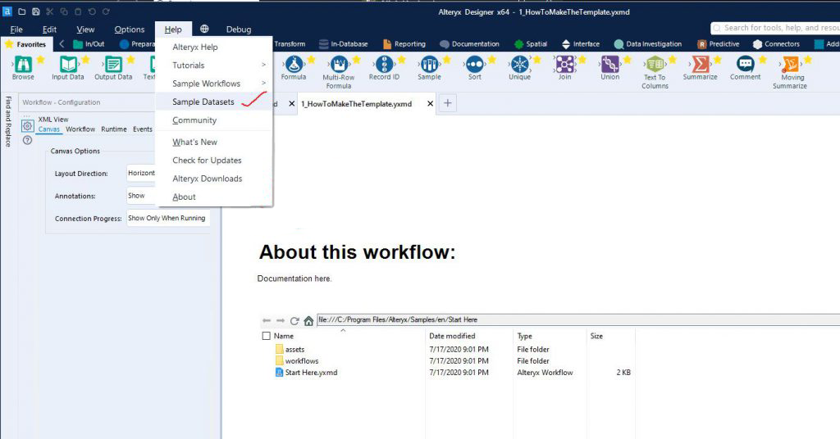840x439 pixels.
Task: Switch to the Reporting tool category tab
Action: coord(404,44)
